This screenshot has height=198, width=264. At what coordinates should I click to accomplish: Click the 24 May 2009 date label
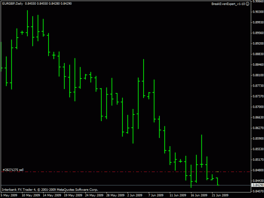pyautogui.click(x=94, y=195)
